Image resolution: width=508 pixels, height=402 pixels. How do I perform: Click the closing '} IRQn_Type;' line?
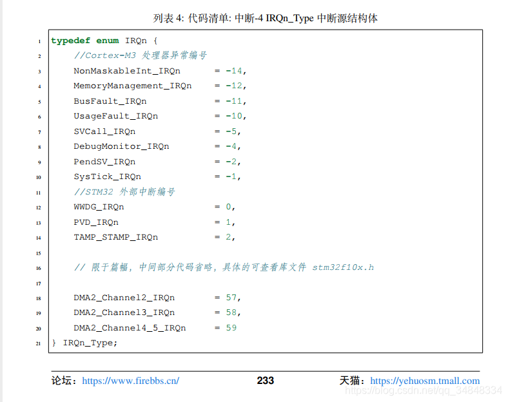[84, 343]
